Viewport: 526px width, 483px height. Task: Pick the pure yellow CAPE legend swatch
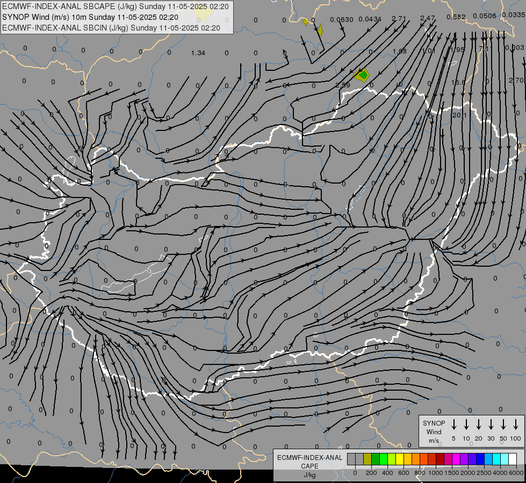pos(400,459)
